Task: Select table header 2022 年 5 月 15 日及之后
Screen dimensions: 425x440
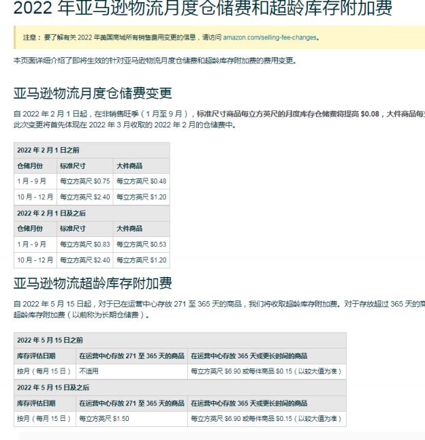Action: (x=180, y=388)
